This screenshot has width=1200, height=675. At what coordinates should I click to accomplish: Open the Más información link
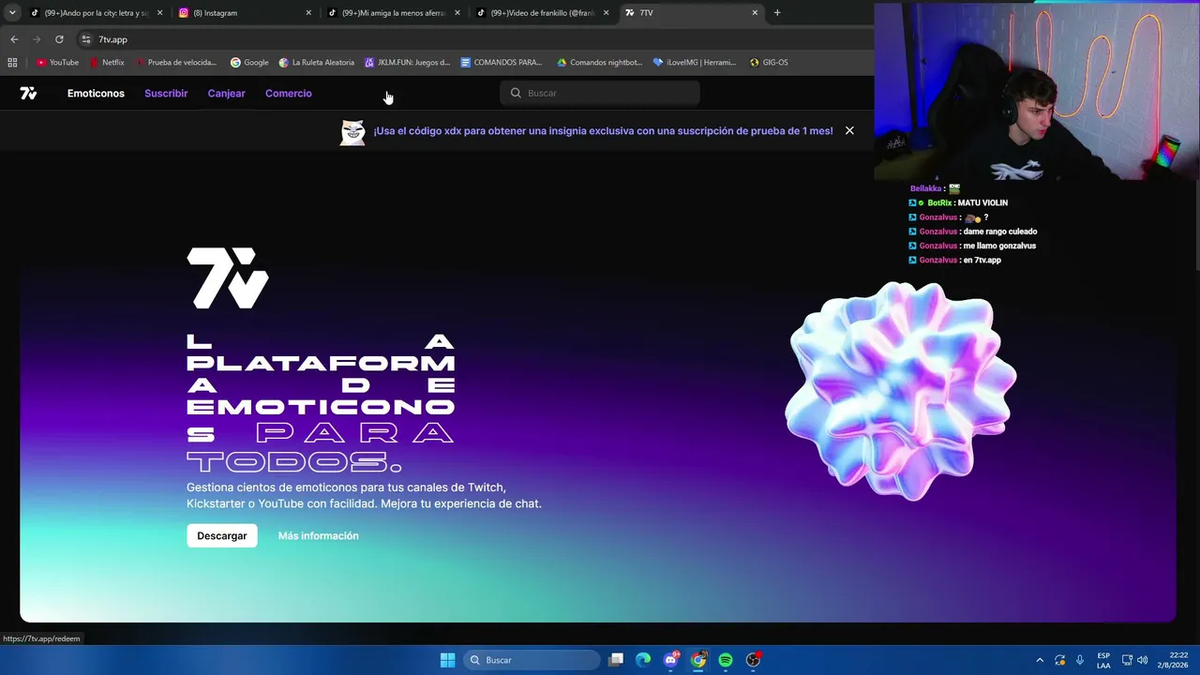[319, 536]
